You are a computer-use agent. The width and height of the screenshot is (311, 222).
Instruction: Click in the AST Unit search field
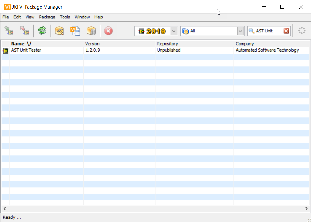(269, 31)
